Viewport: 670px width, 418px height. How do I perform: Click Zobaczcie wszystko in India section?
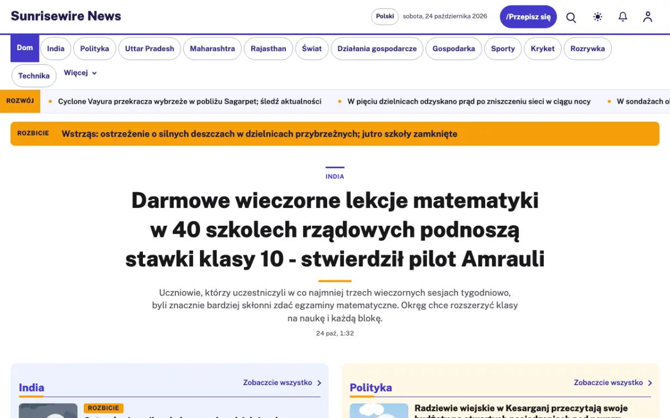coord(282,383)
